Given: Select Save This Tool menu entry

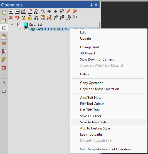Looking at the screenshot, I should tap(108, 116).
